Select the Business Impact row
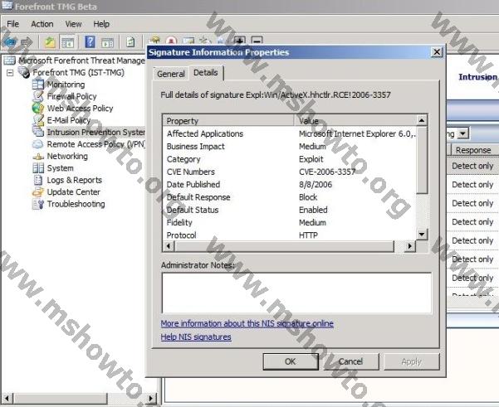This screenshot has width=499, height=407. [x=290, y=147]
